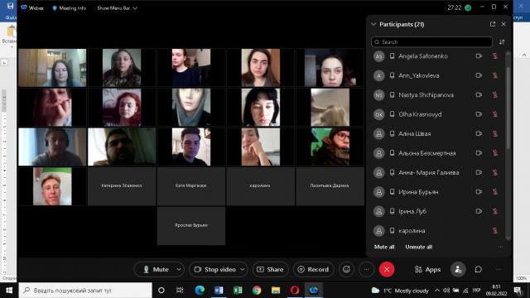This screenshot has width=530, height=298.
Task: Open the reactions emoji icon
Action: pyautogui.click(x=346, y=269)
